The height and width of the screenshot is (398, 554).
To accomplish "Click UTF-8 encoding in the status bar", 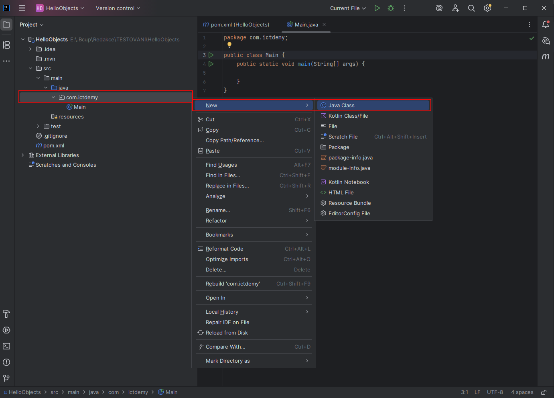I will (x=495, y=392).
